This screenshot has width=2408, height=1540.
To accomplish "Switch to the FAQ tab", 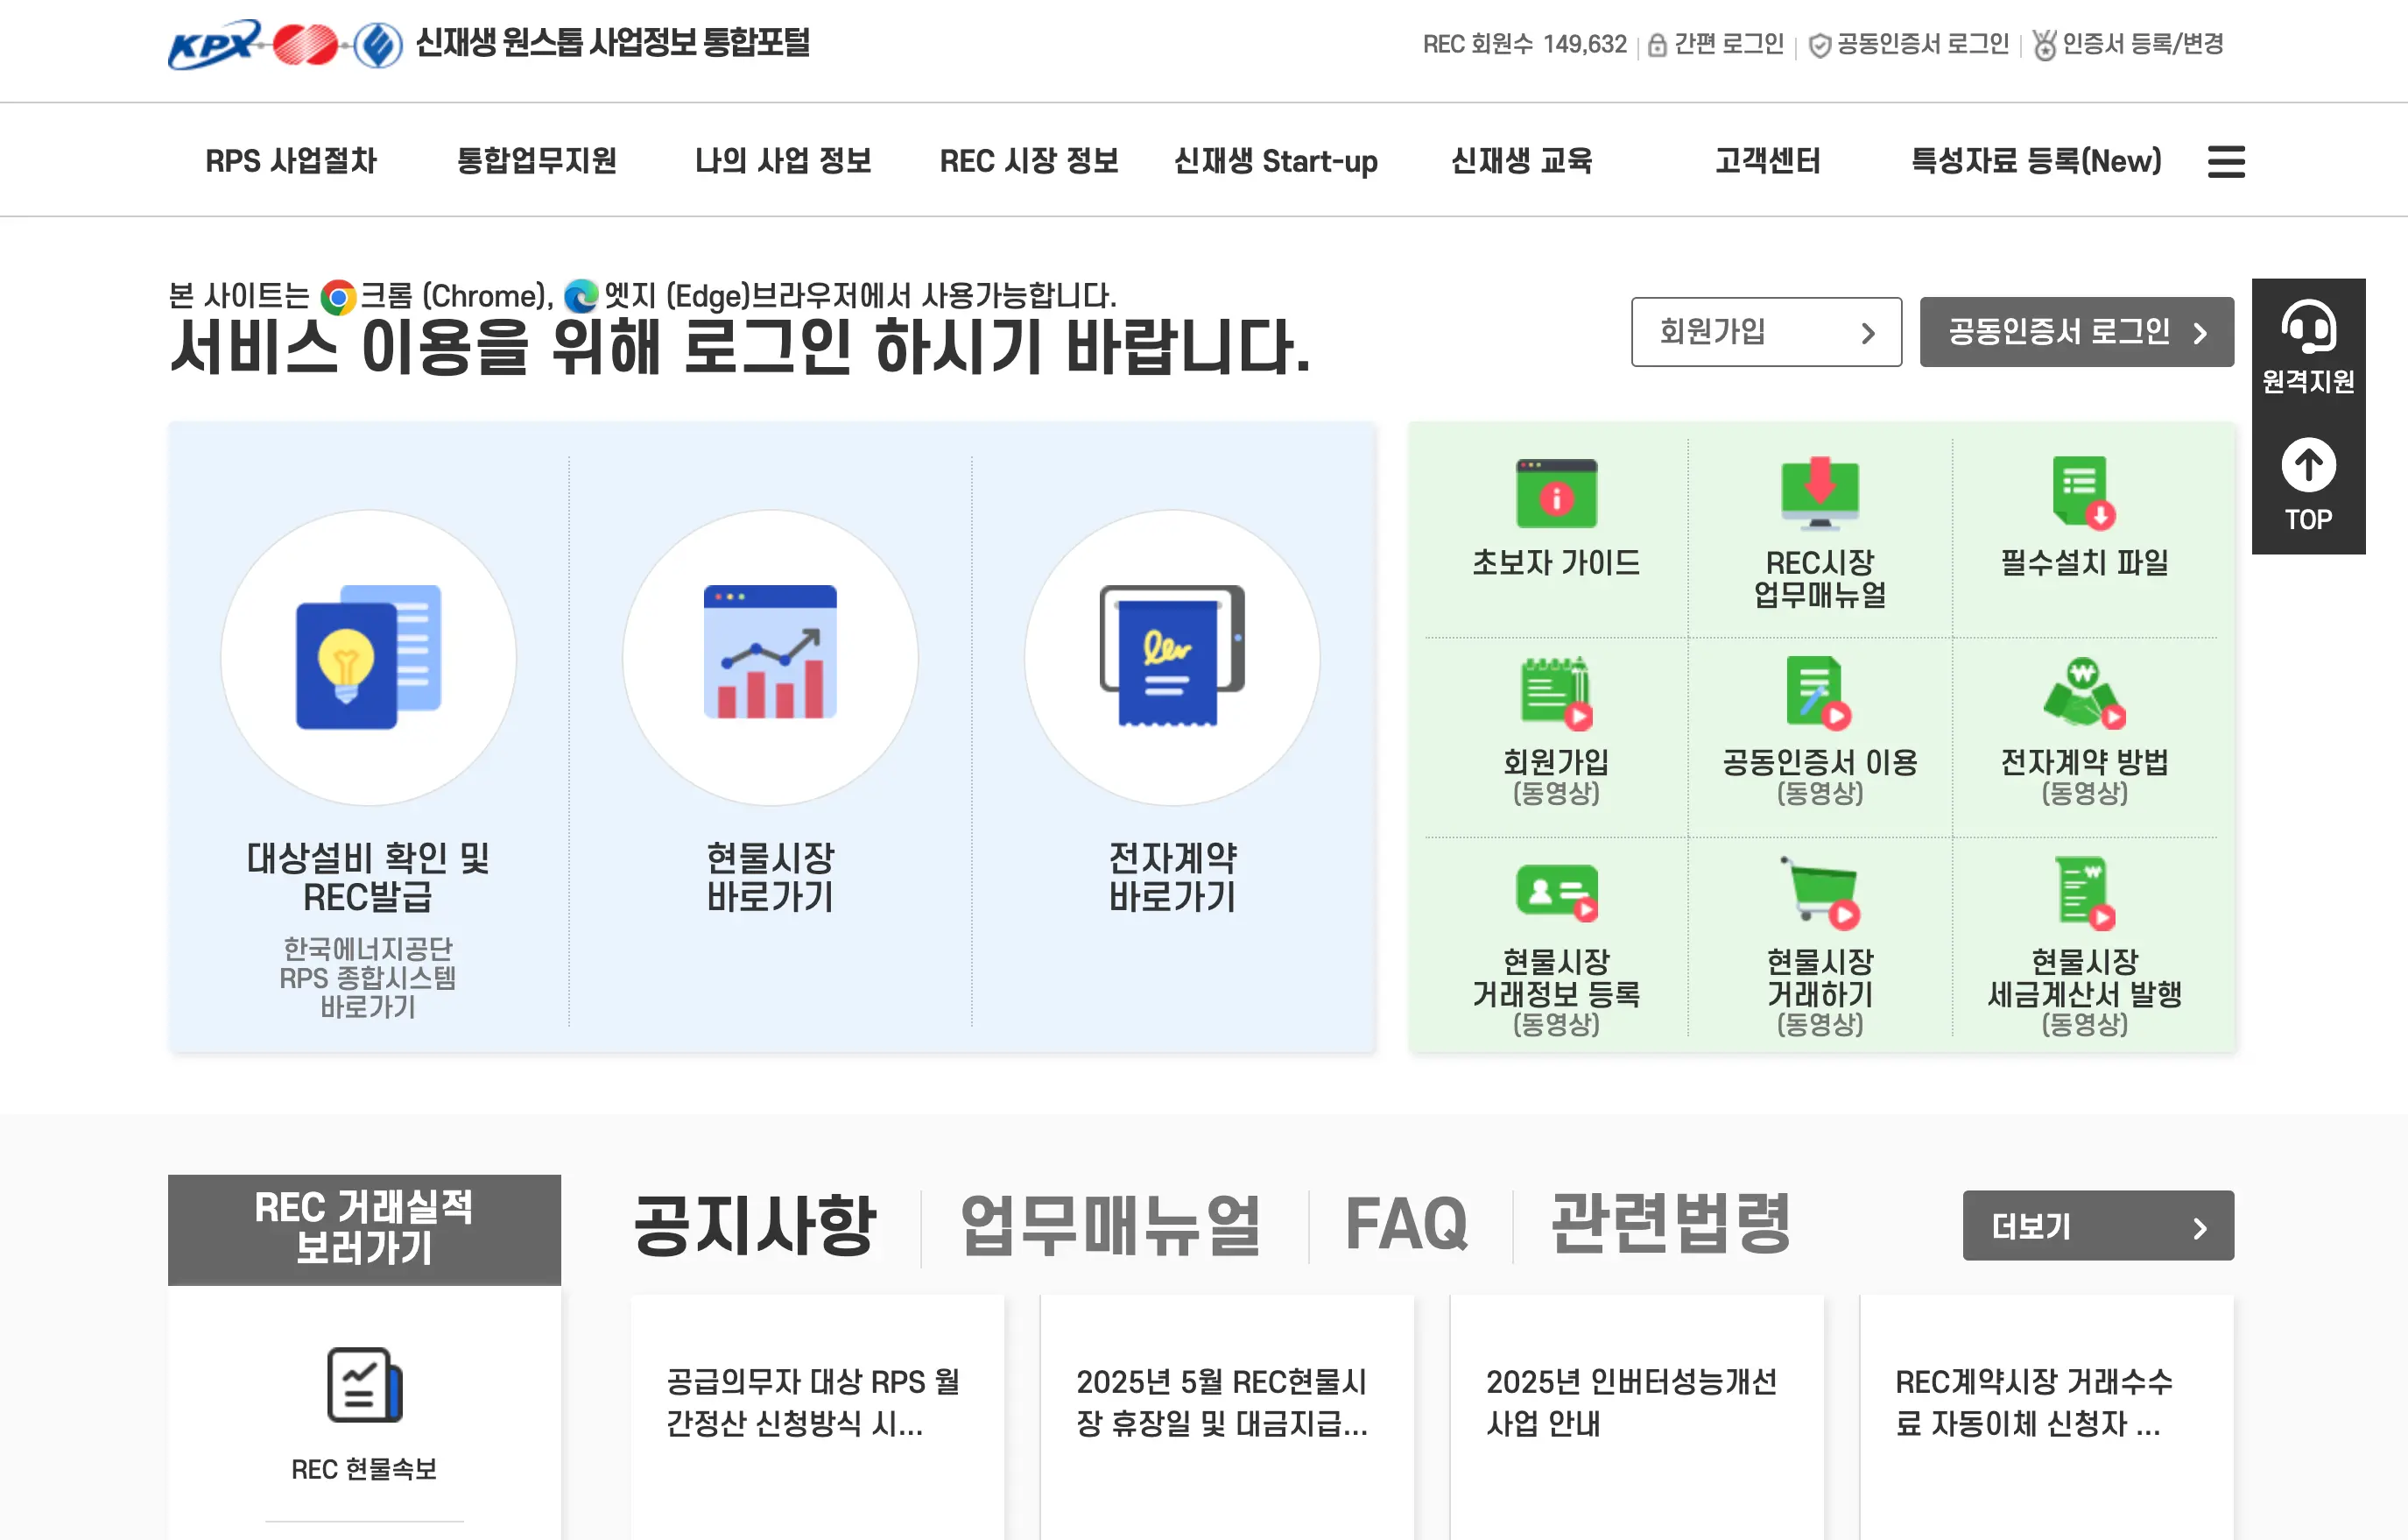I will (1406, 1224).
